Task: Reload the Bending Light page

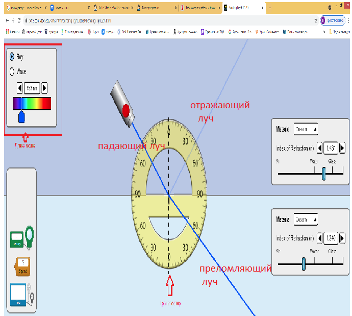Action: click(x=19, y=20)
